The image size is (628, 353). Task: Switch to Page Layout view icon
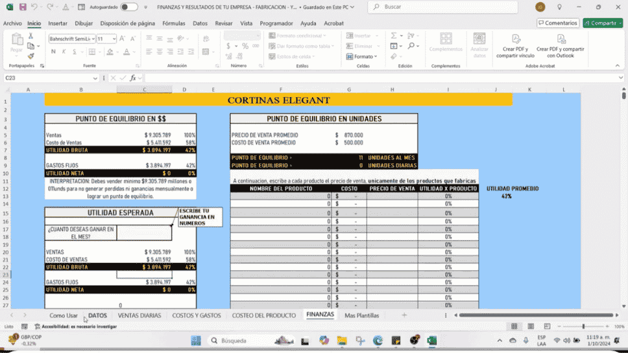point(531,326)
